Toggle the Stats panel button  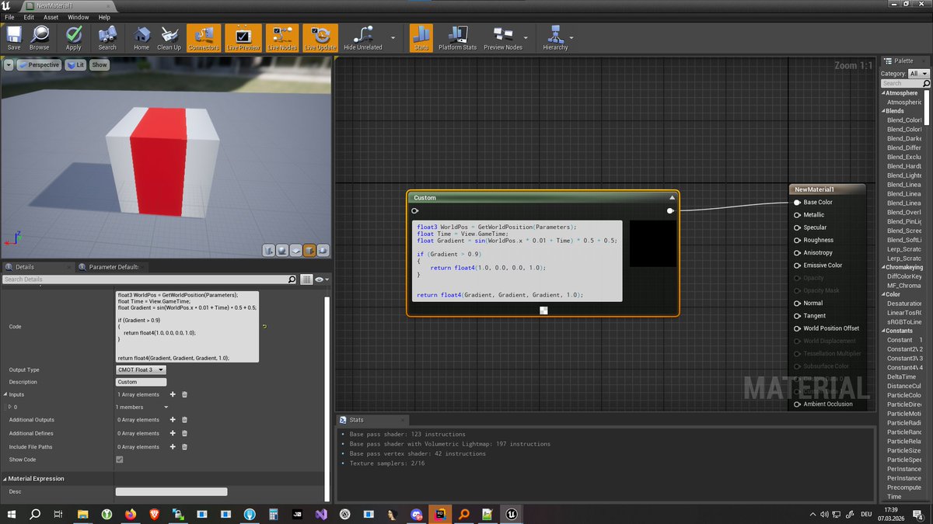[421, 37]
